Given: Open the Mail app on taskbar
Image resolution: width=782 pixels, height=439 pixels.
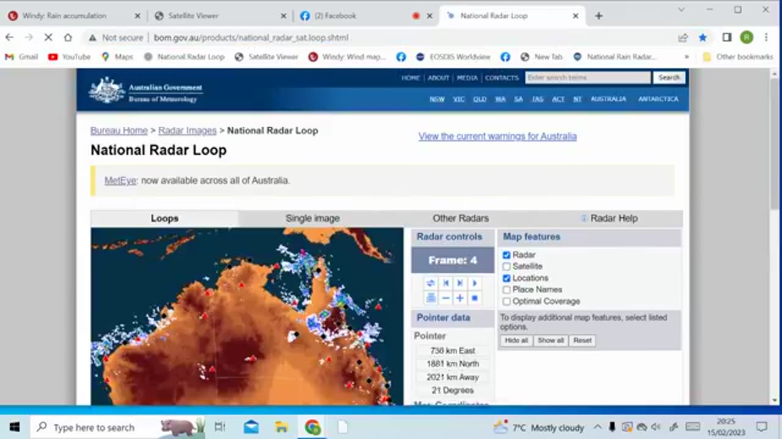Looking at the screenshot, I should pos(251,427).
